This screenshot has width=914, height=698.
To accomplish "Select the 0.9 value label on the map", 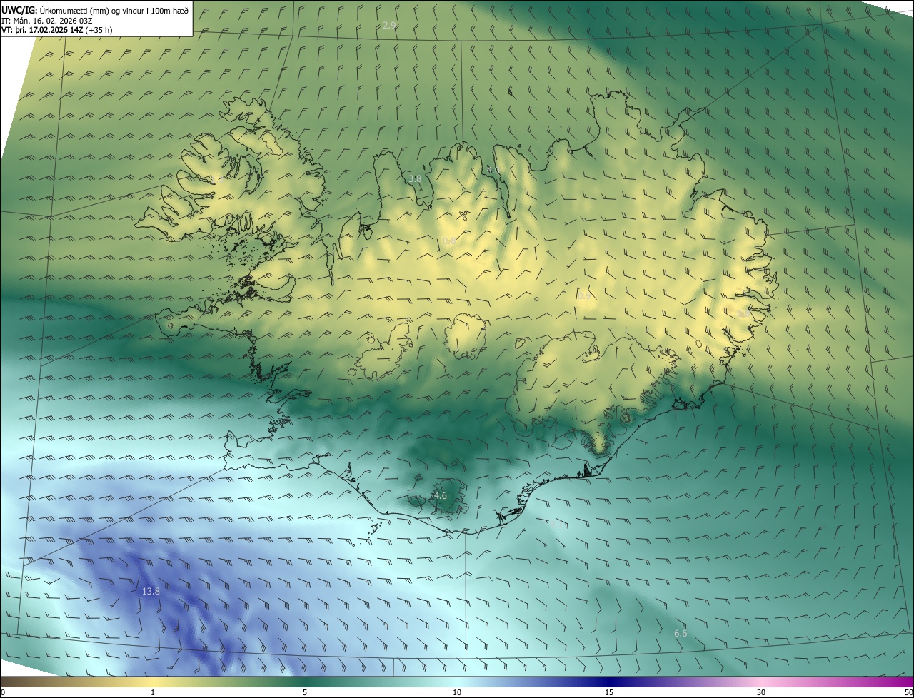I will click(x=585, y=295).
